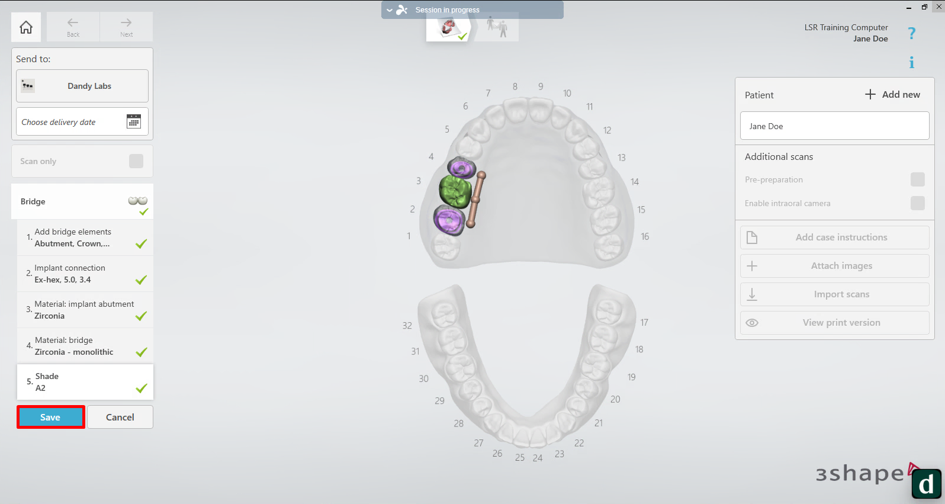Go back with the Back arrow

[x=73, y=27]
